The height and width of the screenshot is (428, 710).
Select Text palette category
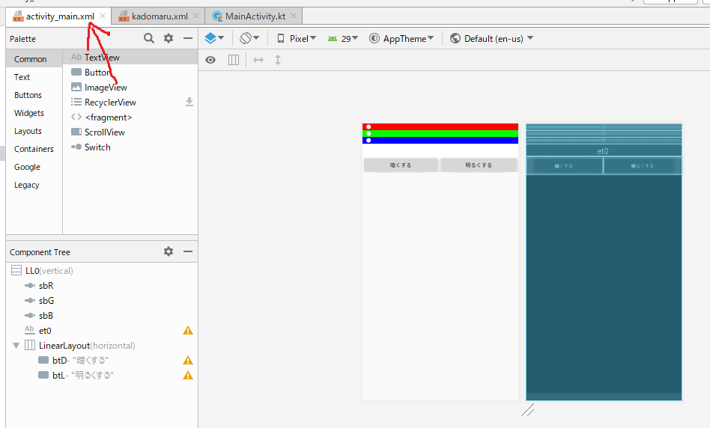34,77
